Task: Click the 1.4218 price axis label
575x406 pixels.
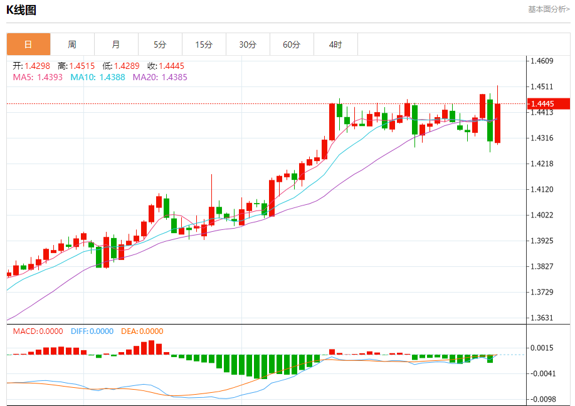Action: (x=542, y=164)
